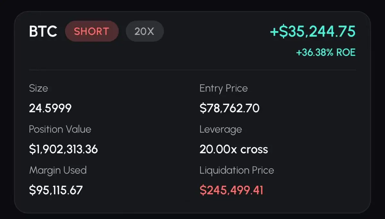Click the +$35,244.75 profit amount

pos(313,32)
